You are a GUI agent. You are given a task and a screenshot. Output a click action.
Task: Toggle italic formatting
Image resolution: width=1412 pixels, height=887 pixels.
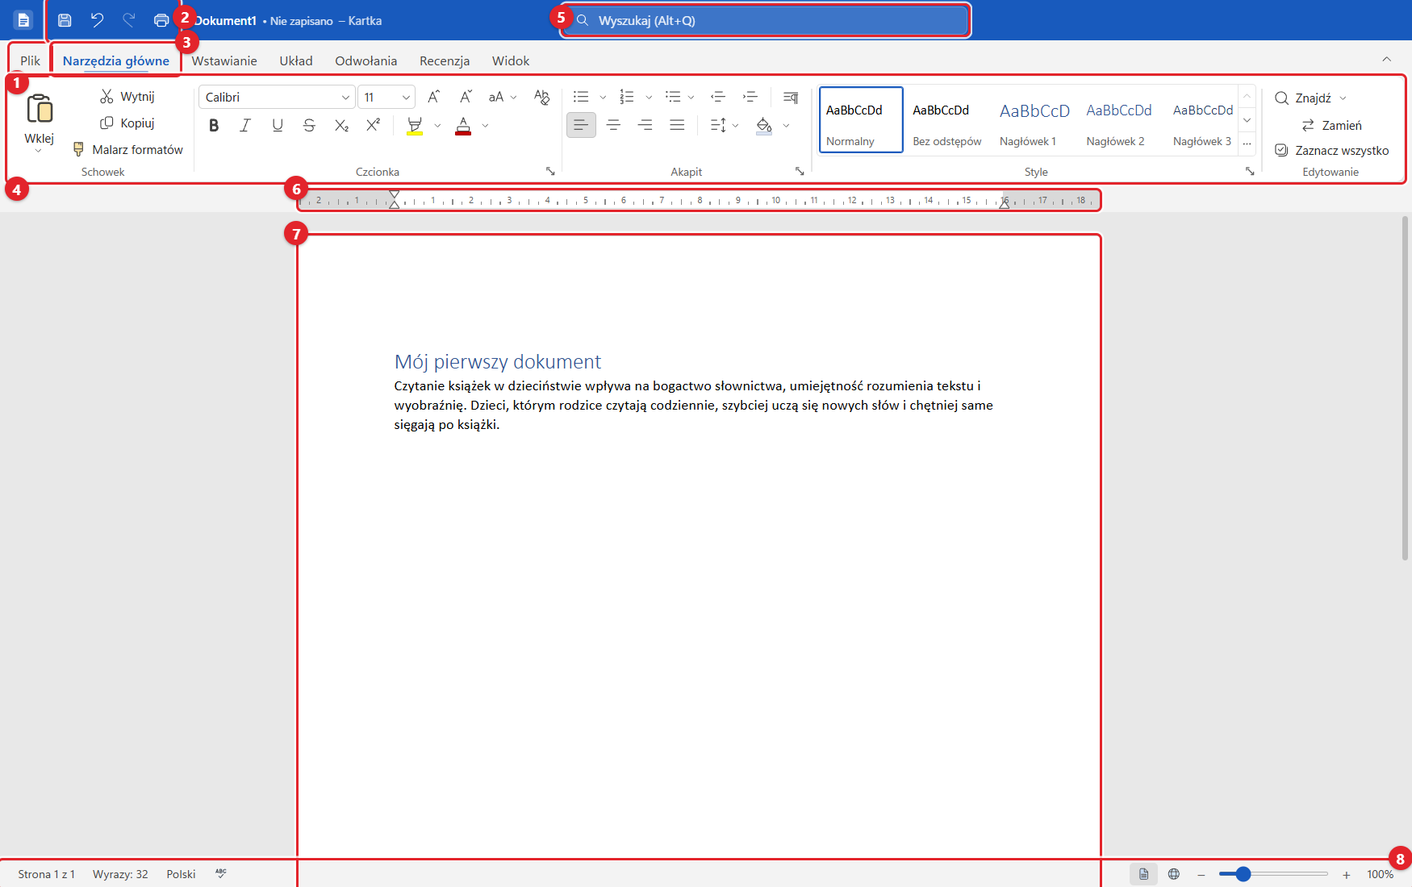click(x=245, y=125)
